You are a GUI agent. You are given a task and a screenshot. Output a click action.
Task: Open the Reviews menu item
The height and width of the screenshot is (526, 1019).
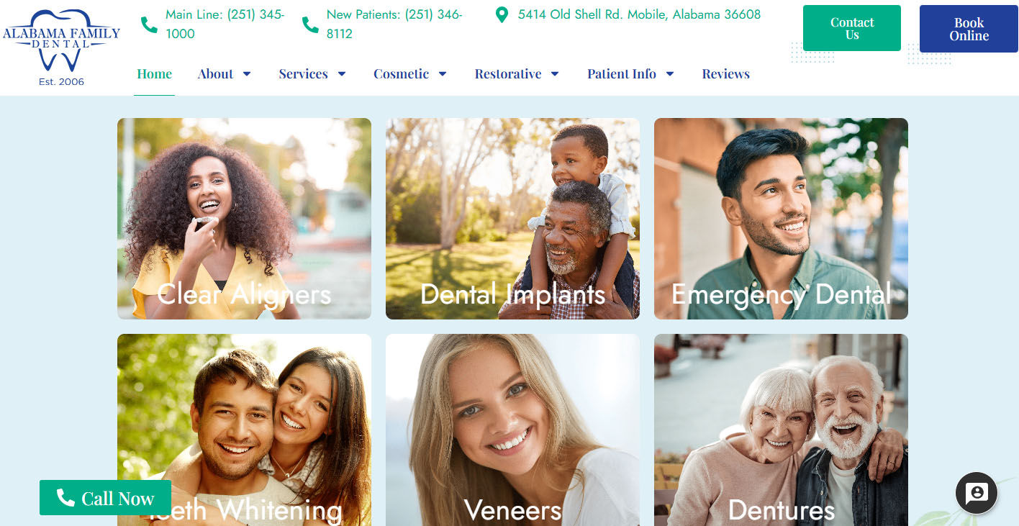[725, 74]
